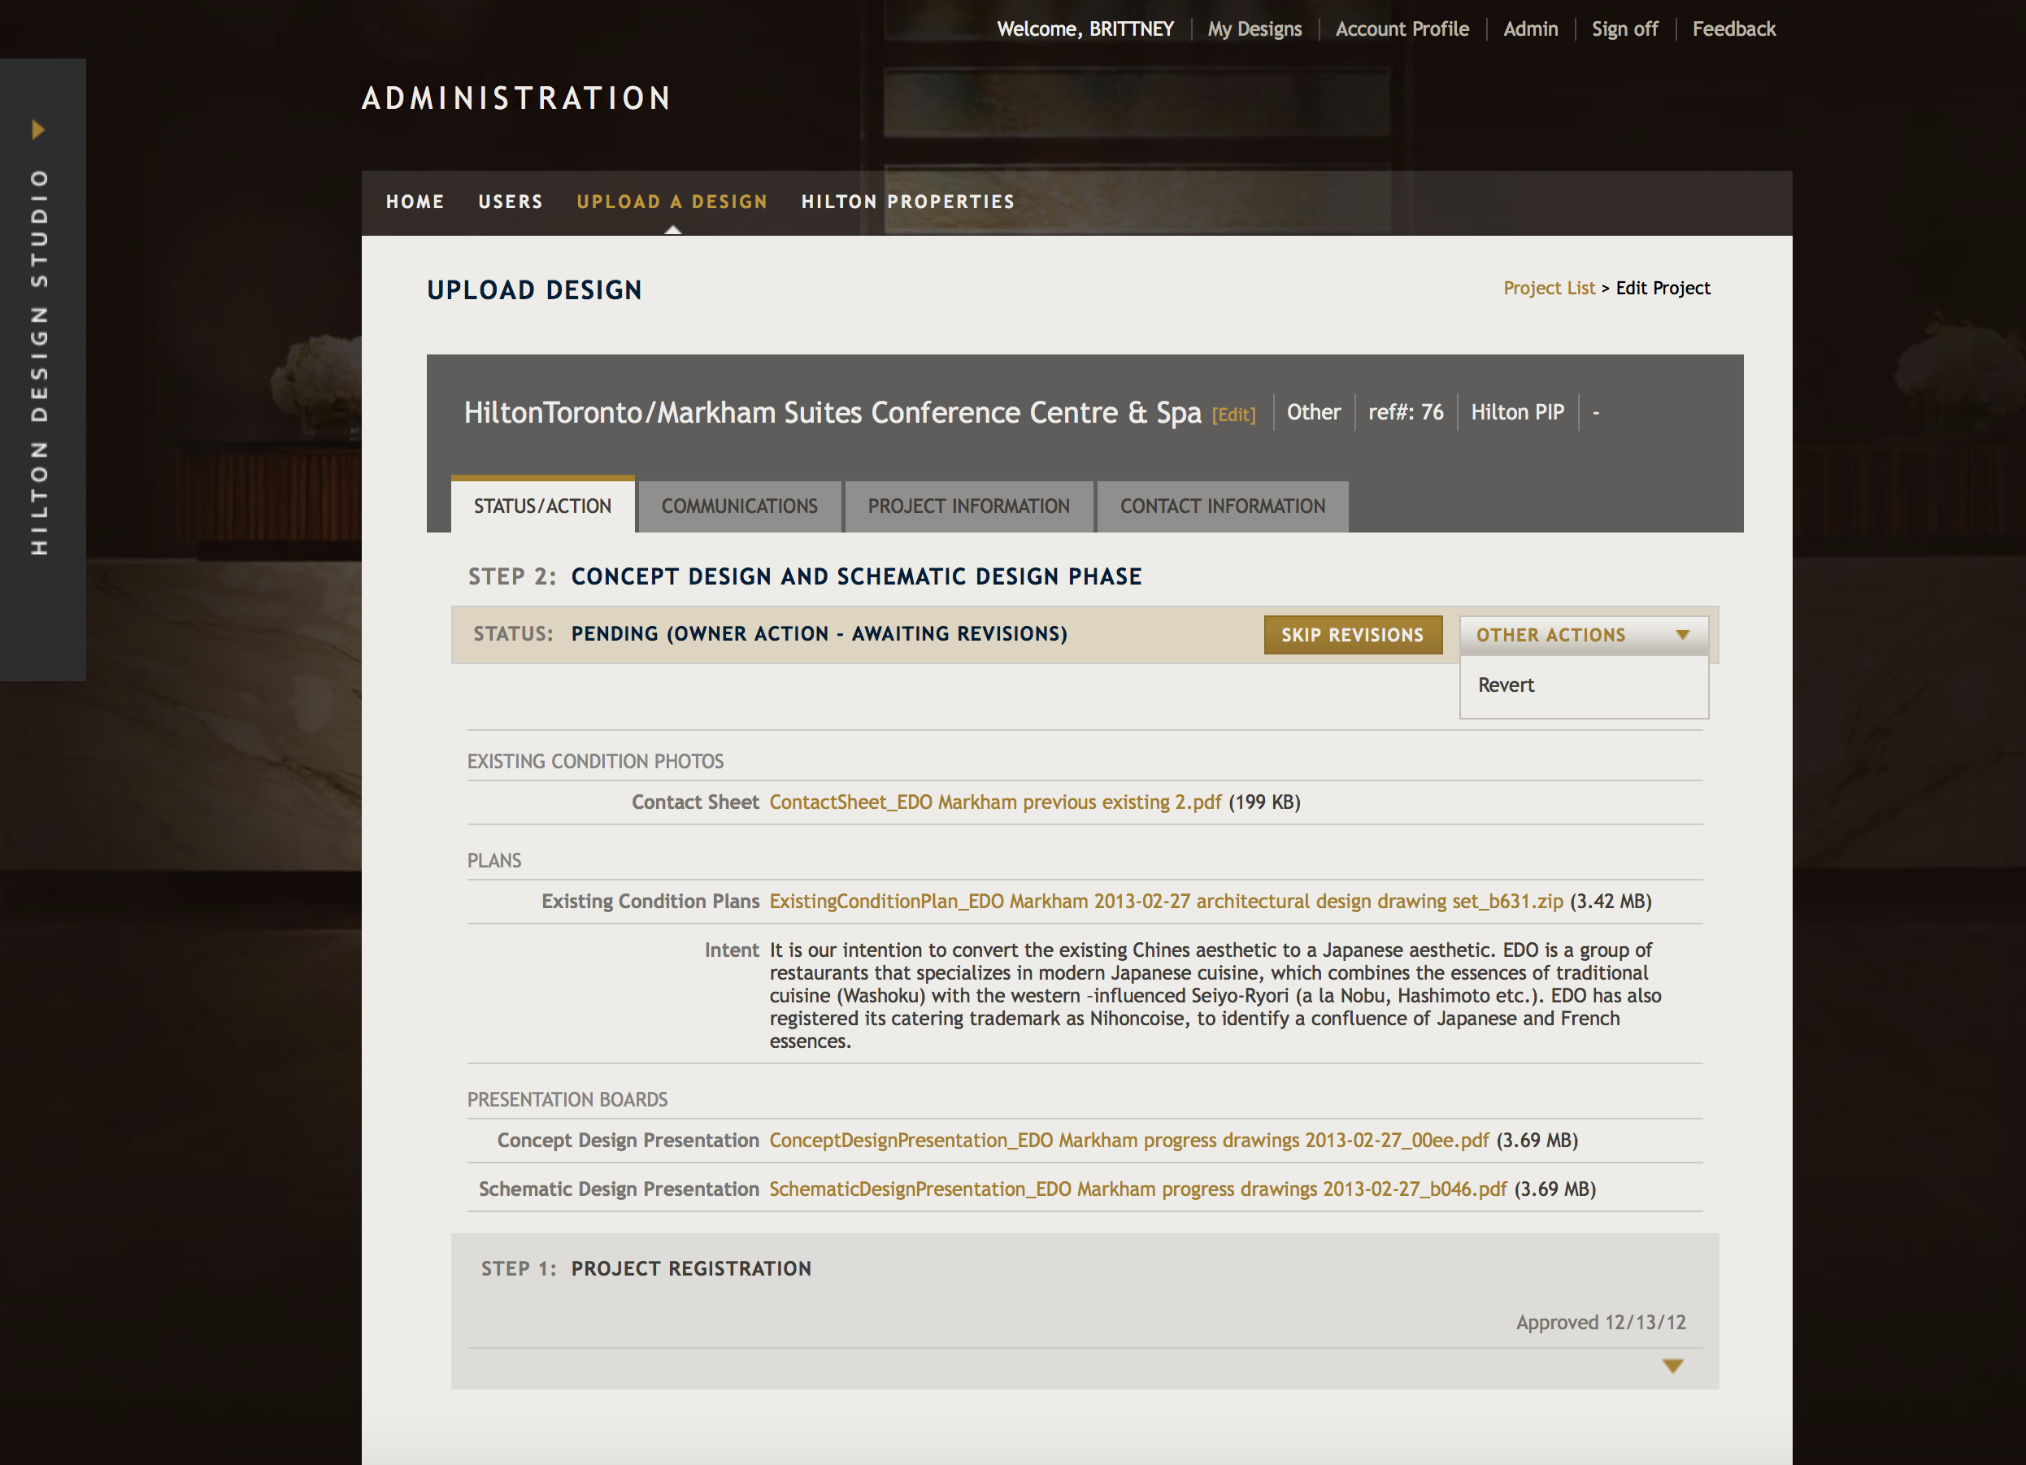The image size is (2026, 1465).
Task: Click the vertical Hilton Design Studio label
Action: (x=38, y=362)
